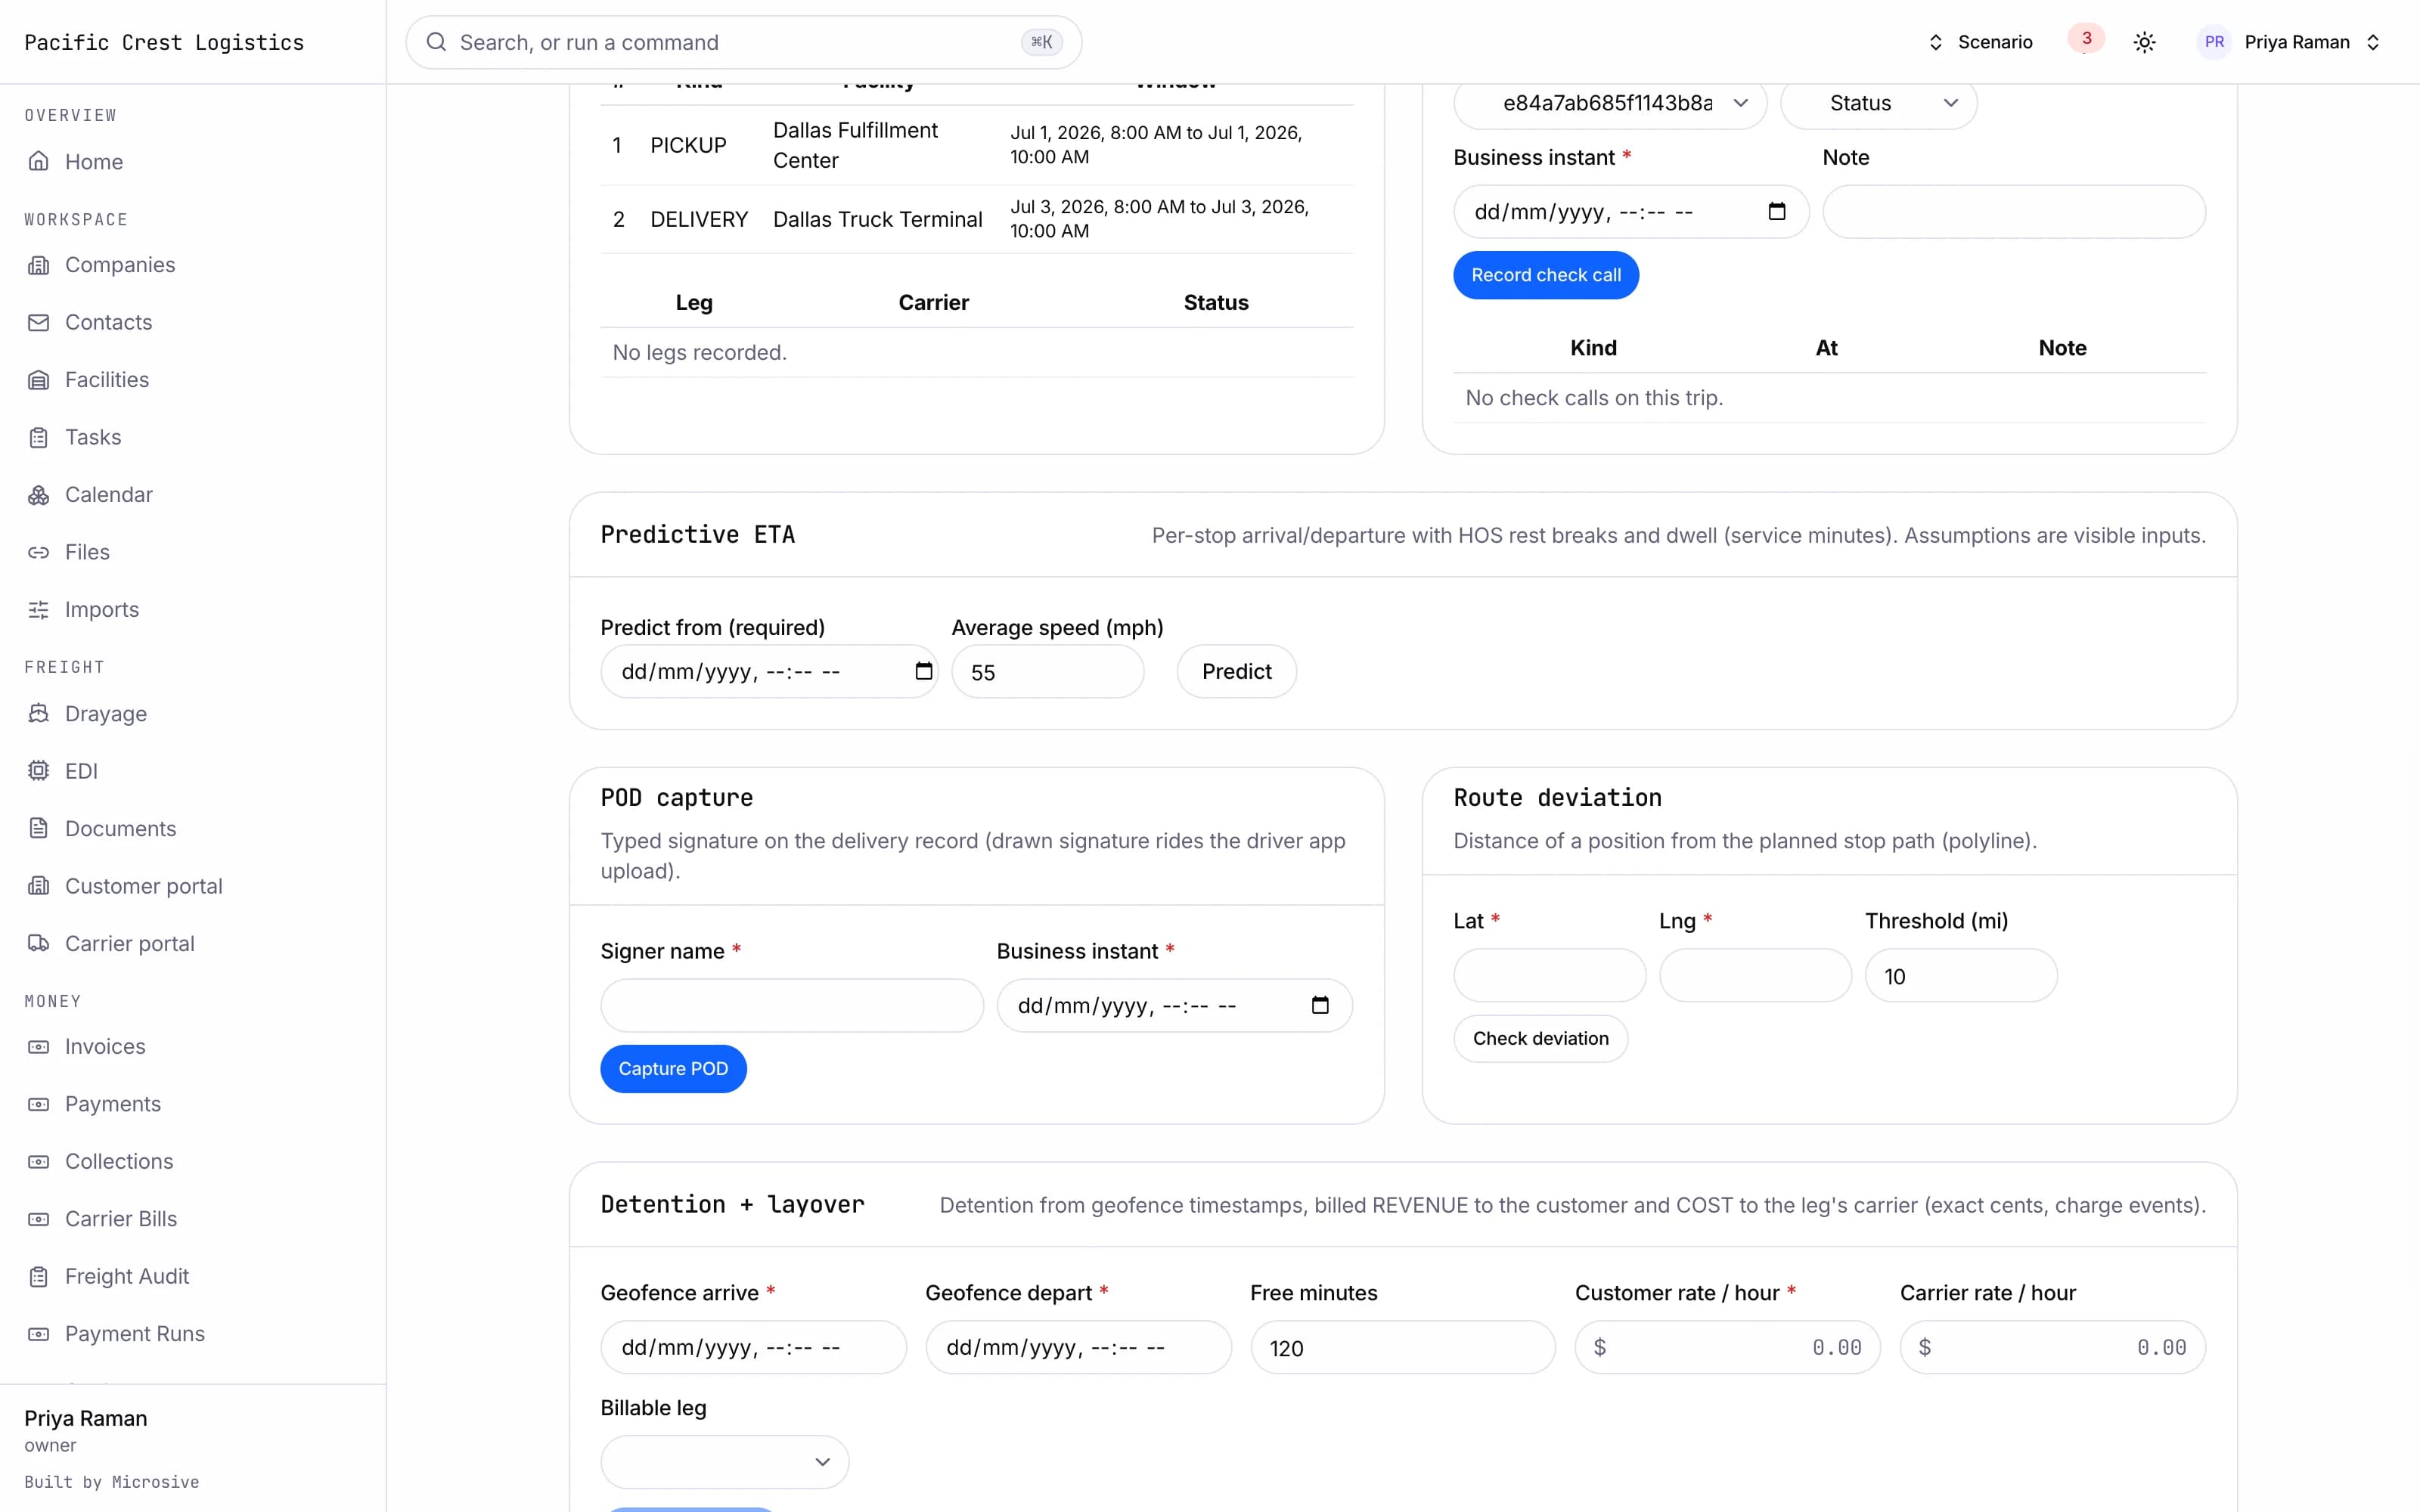Click the Documents file icon
The image size is (2420, 1512).
point(38,829)
